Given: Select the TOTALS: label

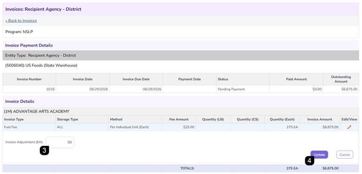Looking at the screenshot, I should coord(187,168).
